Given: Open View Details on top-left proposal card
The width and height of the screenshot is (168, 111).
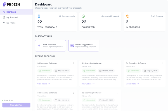Looking at the screenshot, I should [x=44, y=84].
